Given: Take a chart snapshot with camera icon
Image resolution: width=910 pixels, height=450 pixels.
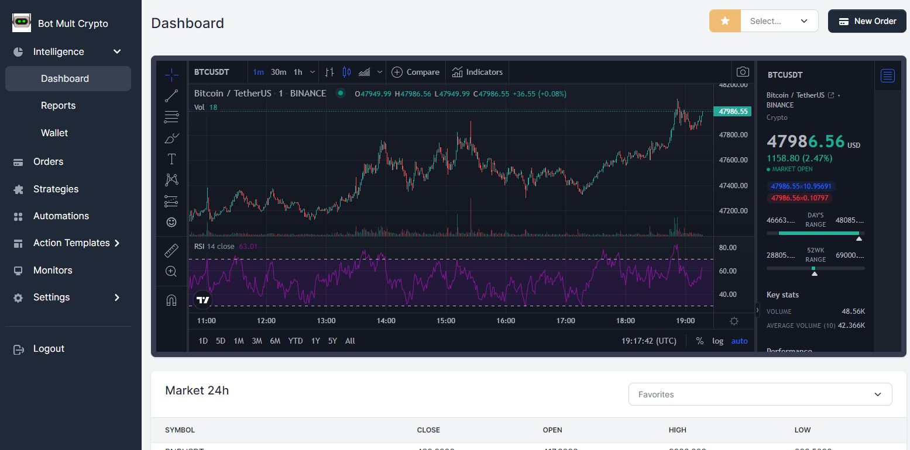Looking at the screenshot, I should click(x=743, y=72).
